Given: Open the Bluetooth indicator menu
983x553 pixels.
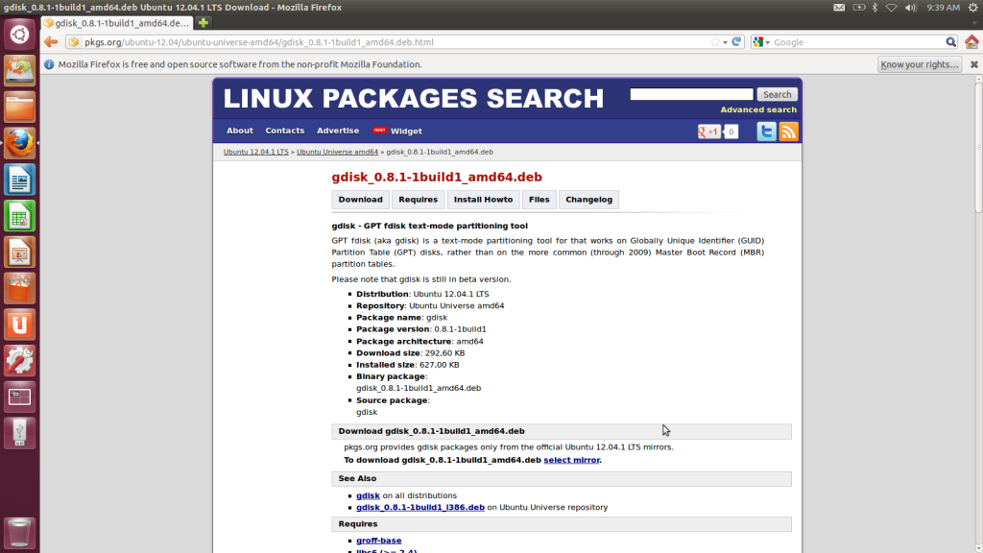Looking at the screenshot, I should (875, 8).
